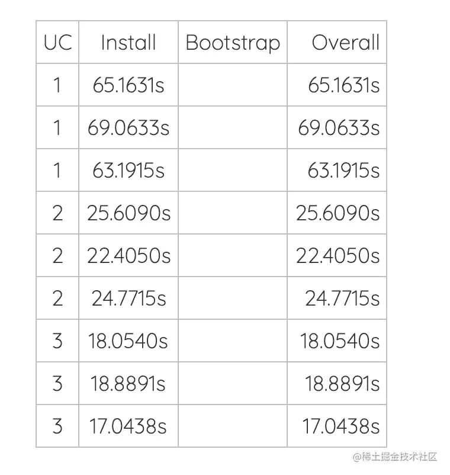Click Install value 22.4050s
Viewport: 450px width, 475px height.
pyautogui.click(x=128, y=256)
